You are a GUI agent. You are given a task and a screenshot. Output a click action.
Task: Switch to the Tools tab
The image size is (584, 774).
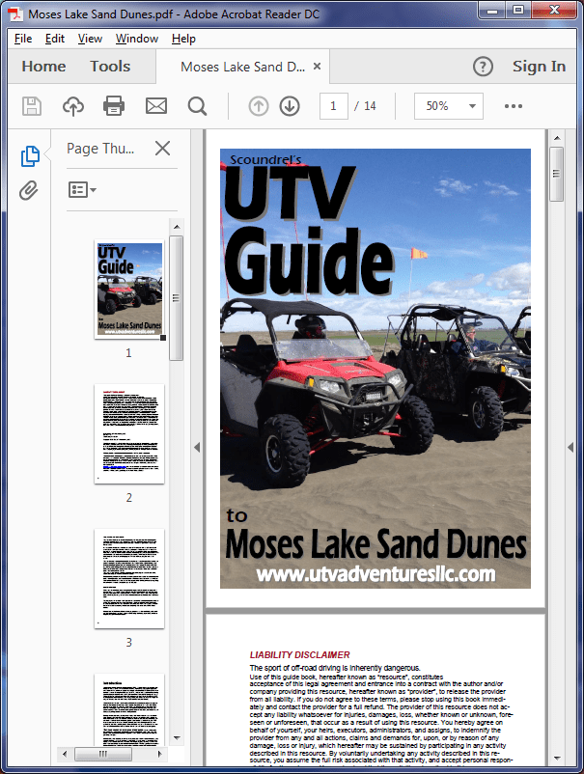(x=110, y=67)
